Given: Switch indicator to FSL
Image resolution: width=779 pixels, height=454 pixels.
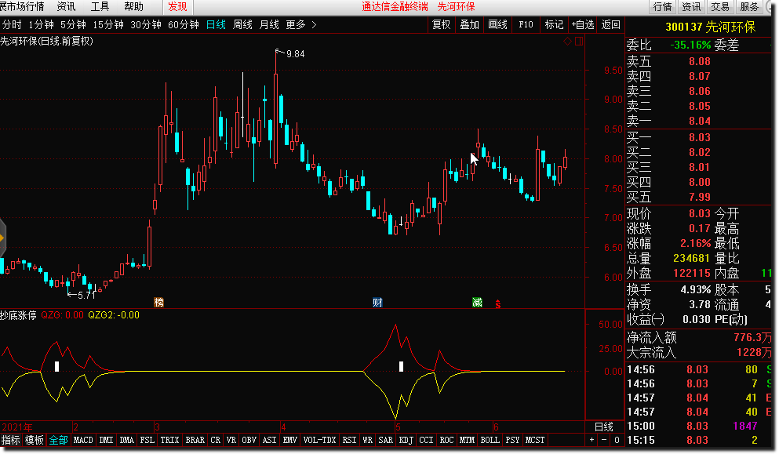Looking at the screenshot, I should [147, 440].
